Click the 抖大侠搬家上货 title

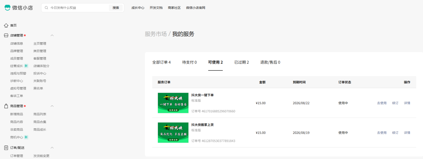202,125
